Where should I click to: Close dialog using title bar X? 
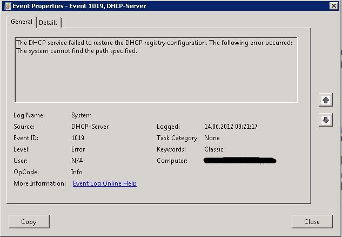pos(334,6)
